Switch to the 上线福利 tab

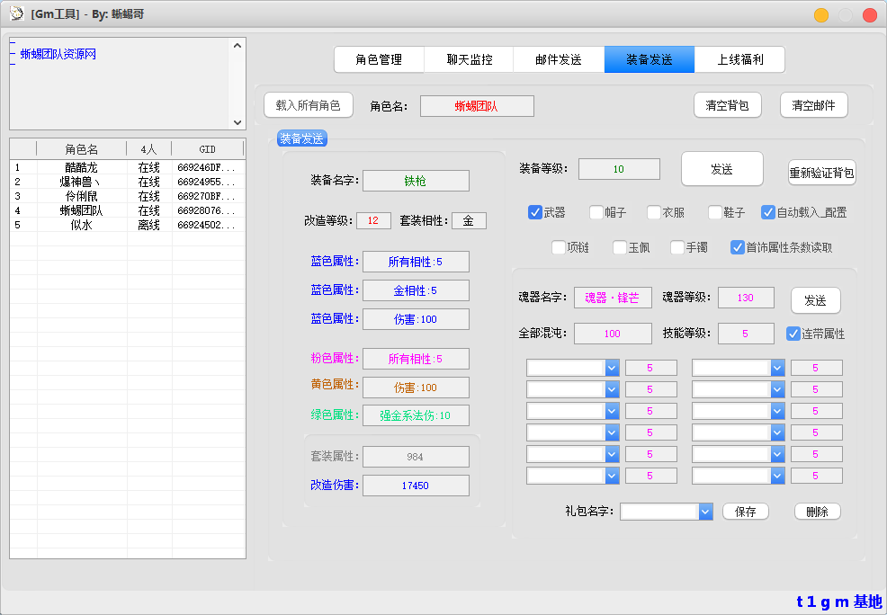click(740, 59)
